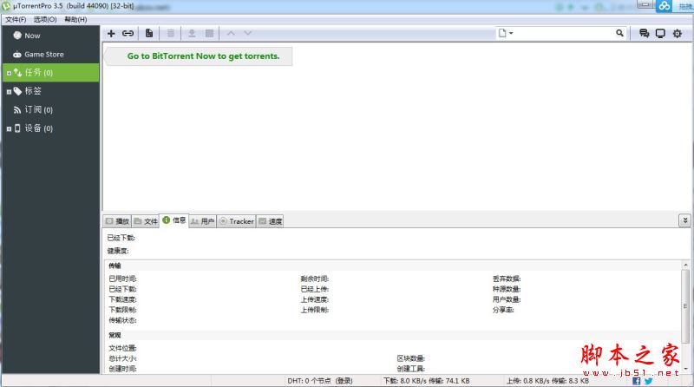Switch to the 文件 tab
The width and height of the screenshot is (694, 387).
146,221
